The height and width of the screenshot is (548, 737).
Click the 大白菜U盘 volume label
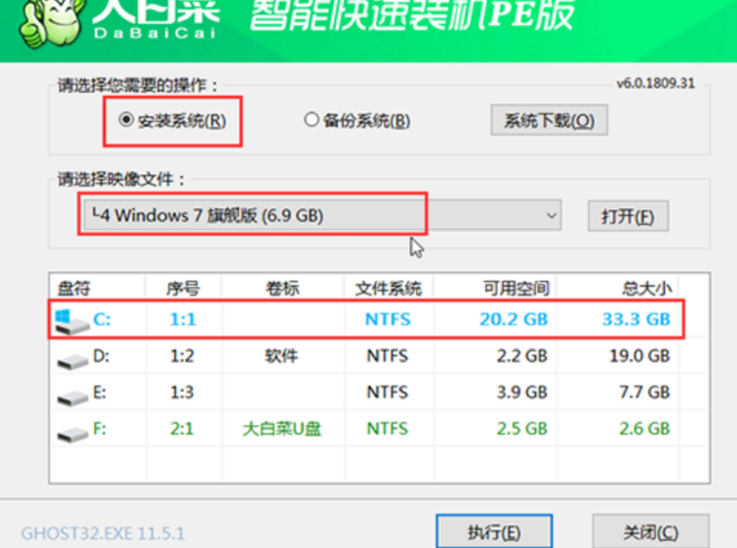tap(282, 429)
